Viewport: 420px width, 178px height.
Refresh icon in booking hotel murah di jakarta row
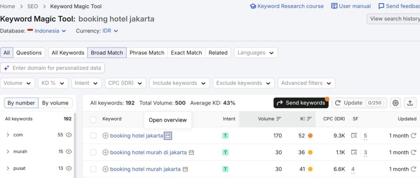coord(413,152)
